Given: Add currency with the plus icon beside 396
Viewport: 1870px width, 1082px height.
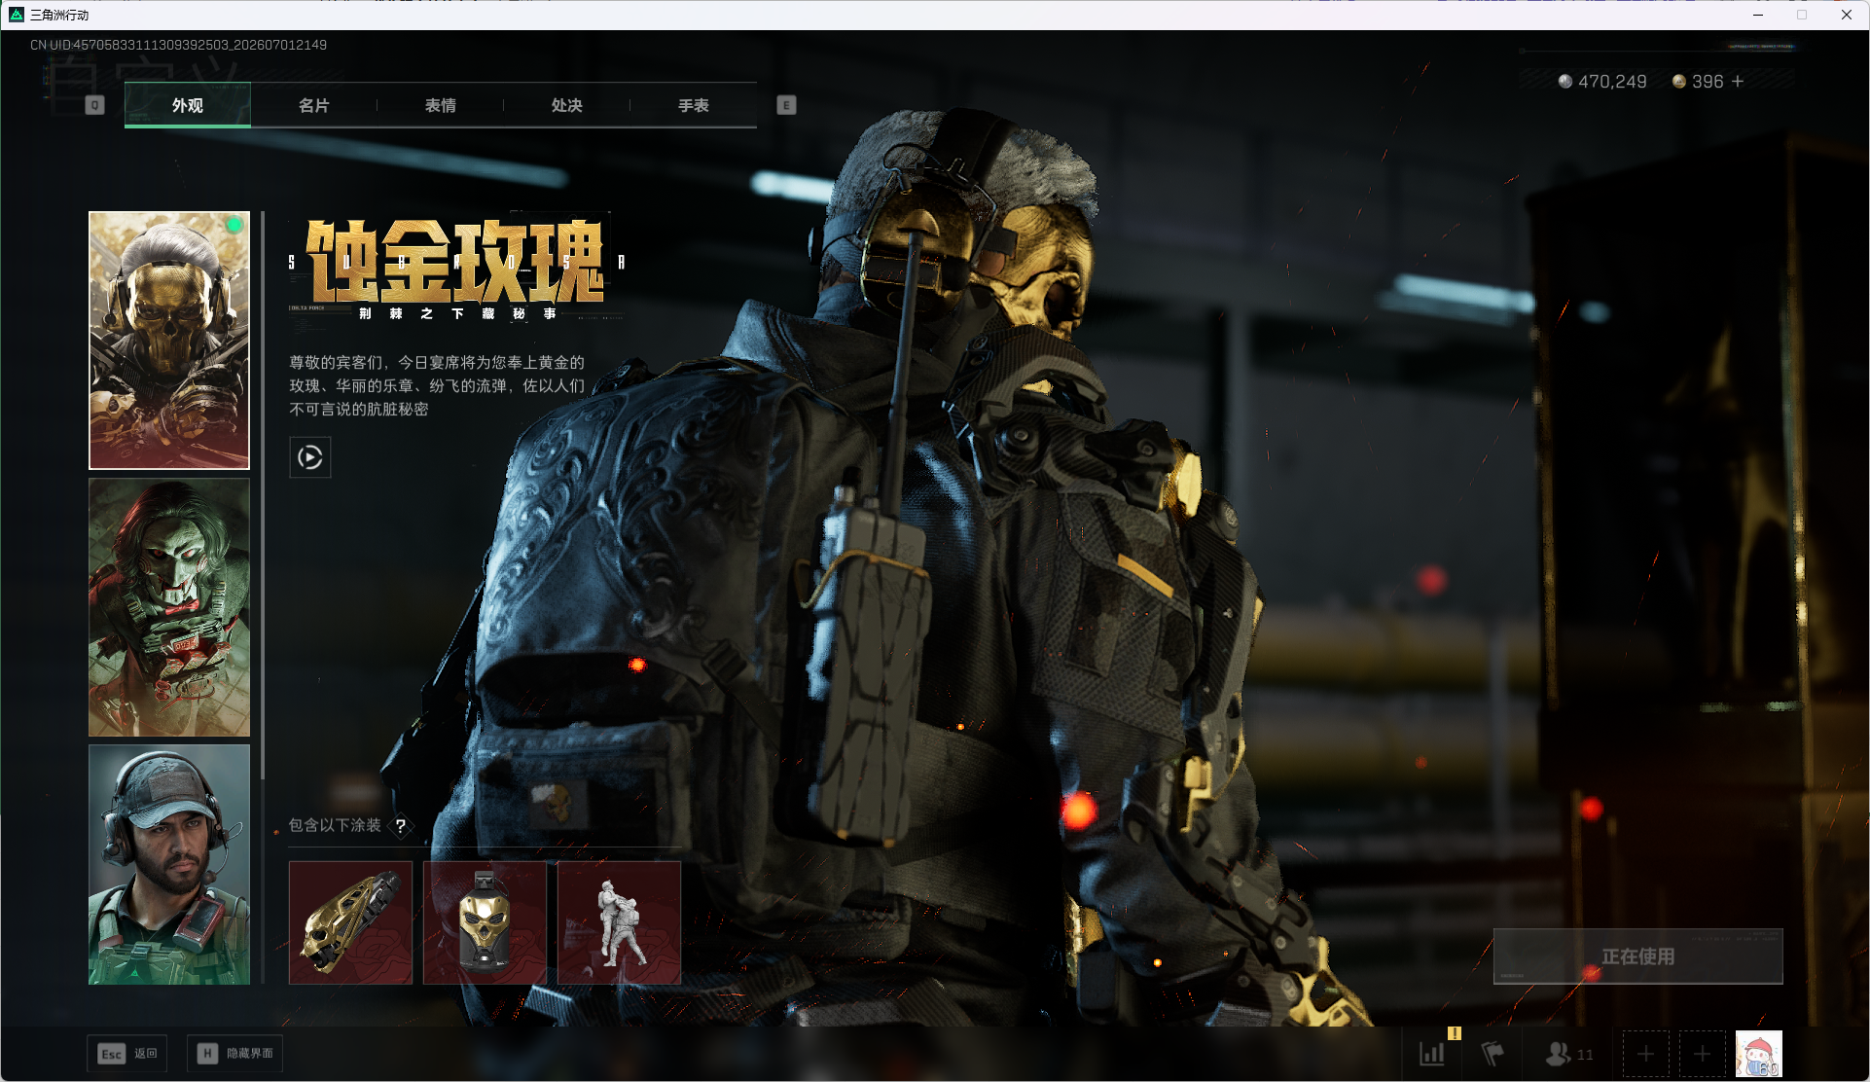Looking at the screenshot, I should point(1738,82).
